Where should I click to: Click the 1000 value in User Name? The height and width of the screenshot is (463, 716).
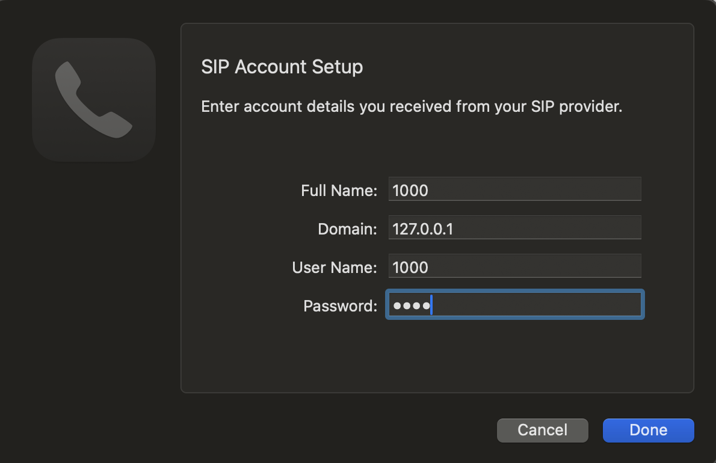tap(410, 268)
